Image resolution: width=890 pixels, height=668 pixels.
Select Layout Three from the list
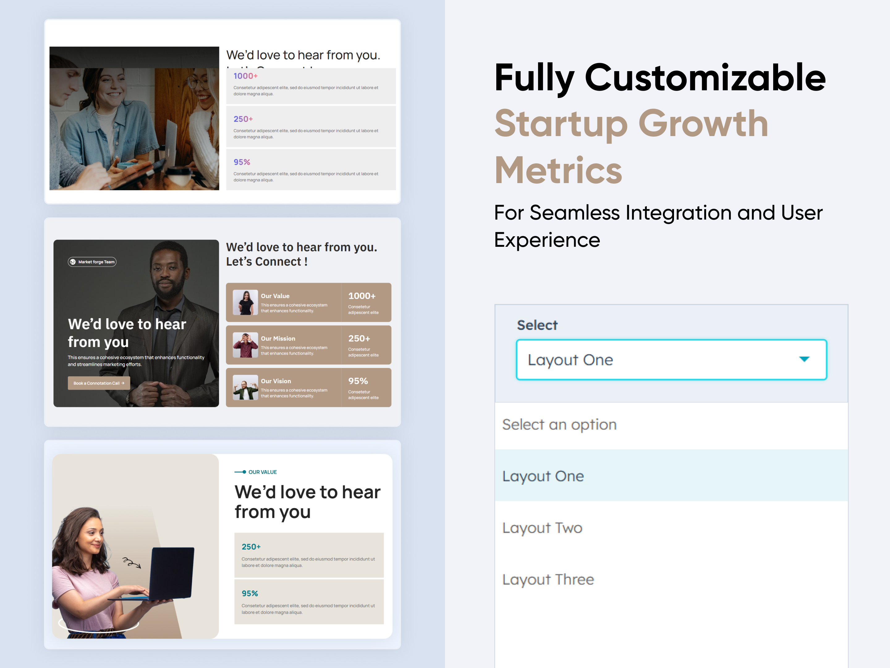[x=548, y=579]
